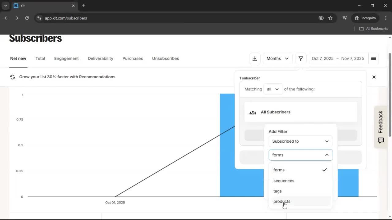Open the filter funnel icon
Screen dimensions: 392x220
point(301,58)
